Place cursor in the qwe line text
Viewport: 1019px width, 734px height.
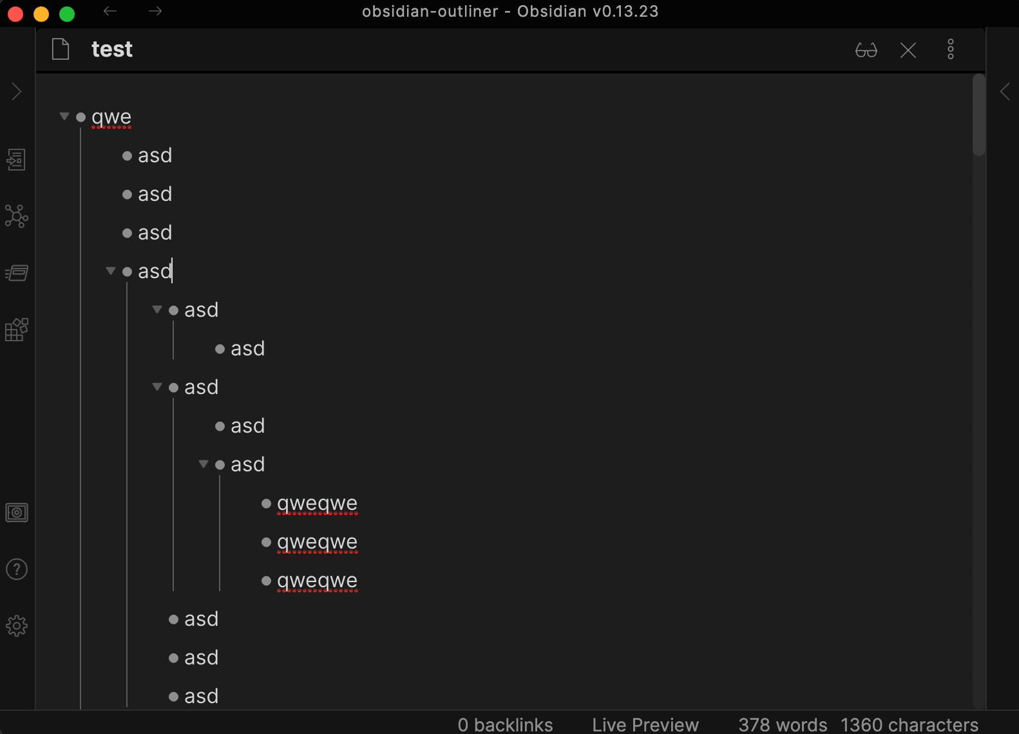(x=111, y=118)
